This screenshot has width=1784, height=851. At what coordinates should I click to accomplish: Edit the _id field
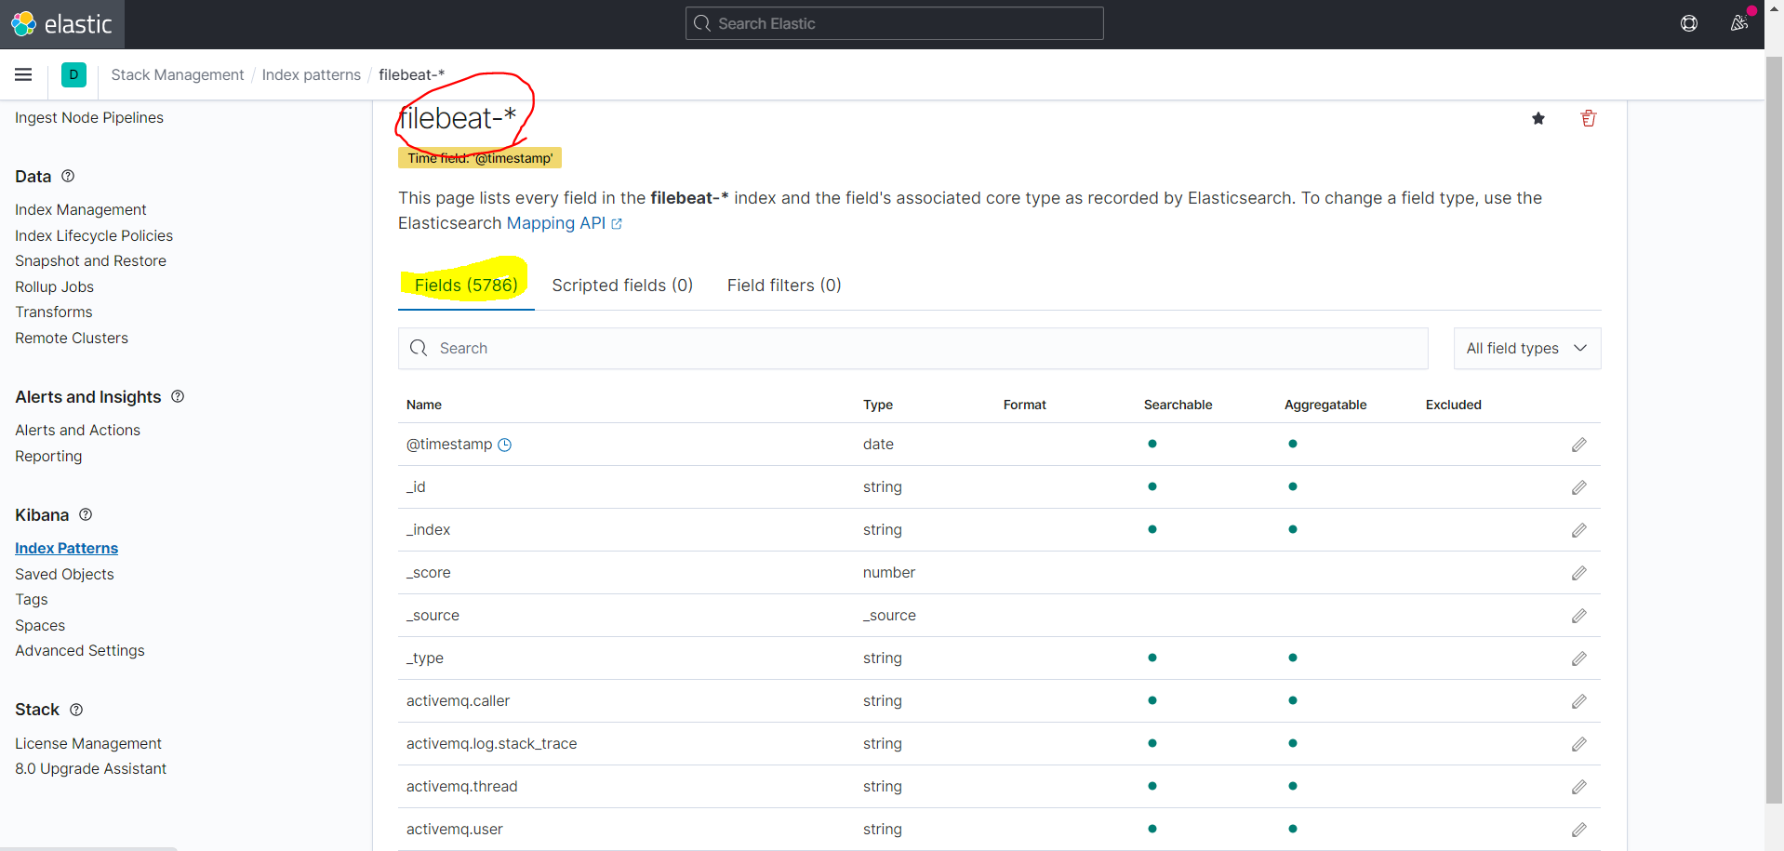[1578, 487]
